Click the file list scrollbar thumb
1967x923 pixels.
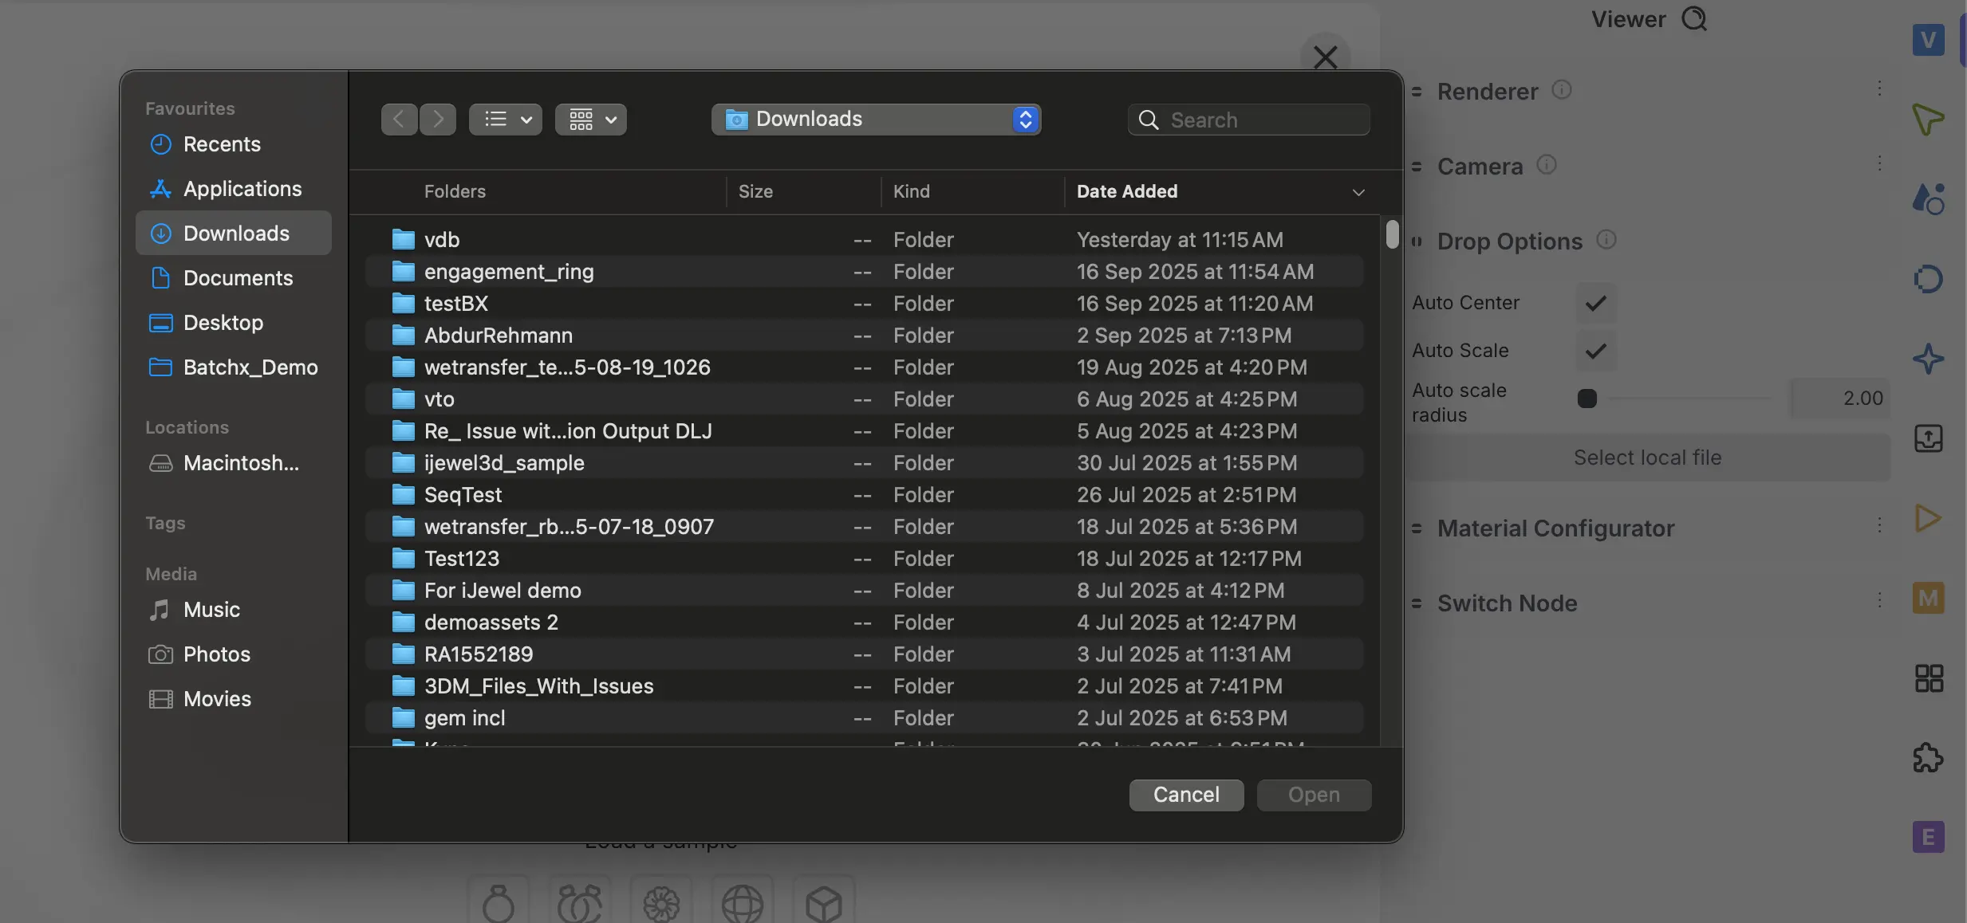[1392, 234]
